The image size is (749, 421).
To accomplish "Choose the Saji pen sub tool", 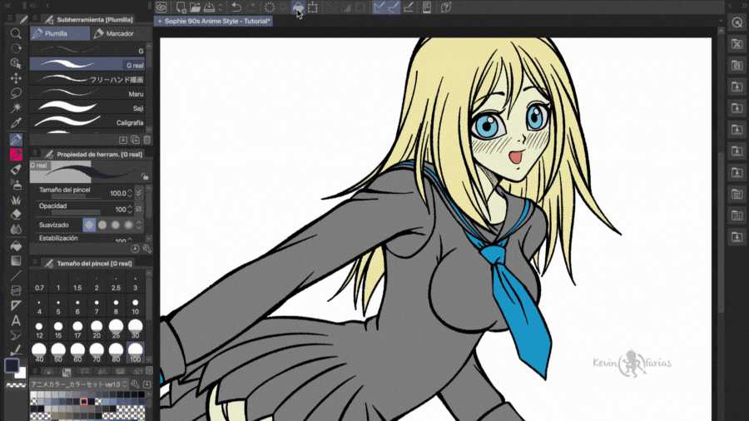I will [x=87, y=107].
